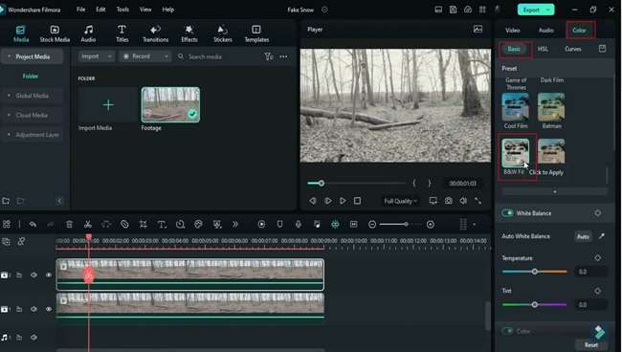Open the Help menu
This screenshot has height=352, width=622.
pos(168,10)
